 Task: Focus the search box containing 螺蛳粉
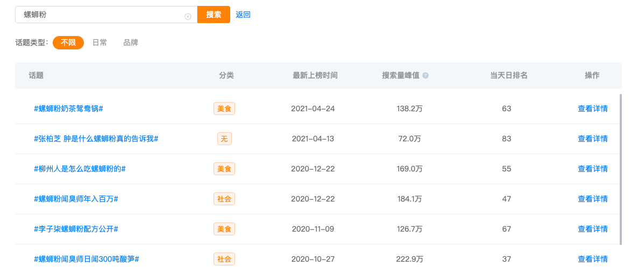(106, 15)
